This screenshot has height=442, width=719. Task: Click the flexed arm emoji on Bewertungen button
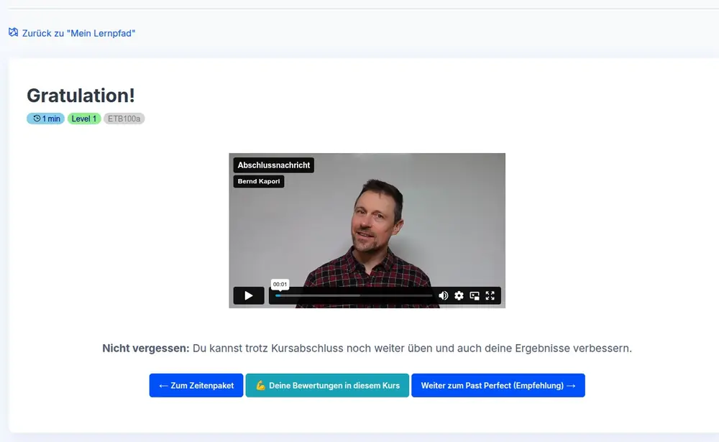coord(260,386)
